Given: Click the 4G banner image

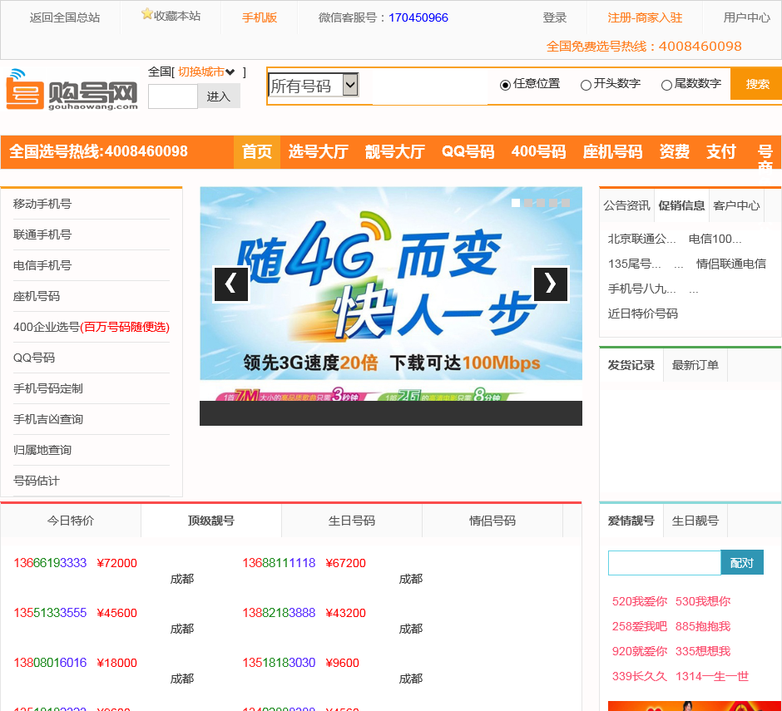Looking at the screenshot, I should click(x=391, y=294).
